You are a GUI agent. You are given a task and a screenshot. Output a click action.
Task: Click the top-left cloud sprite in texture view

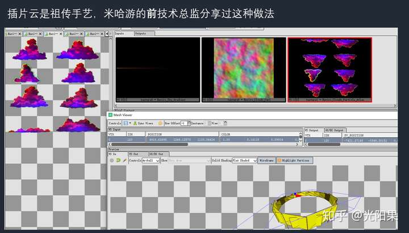30,49
